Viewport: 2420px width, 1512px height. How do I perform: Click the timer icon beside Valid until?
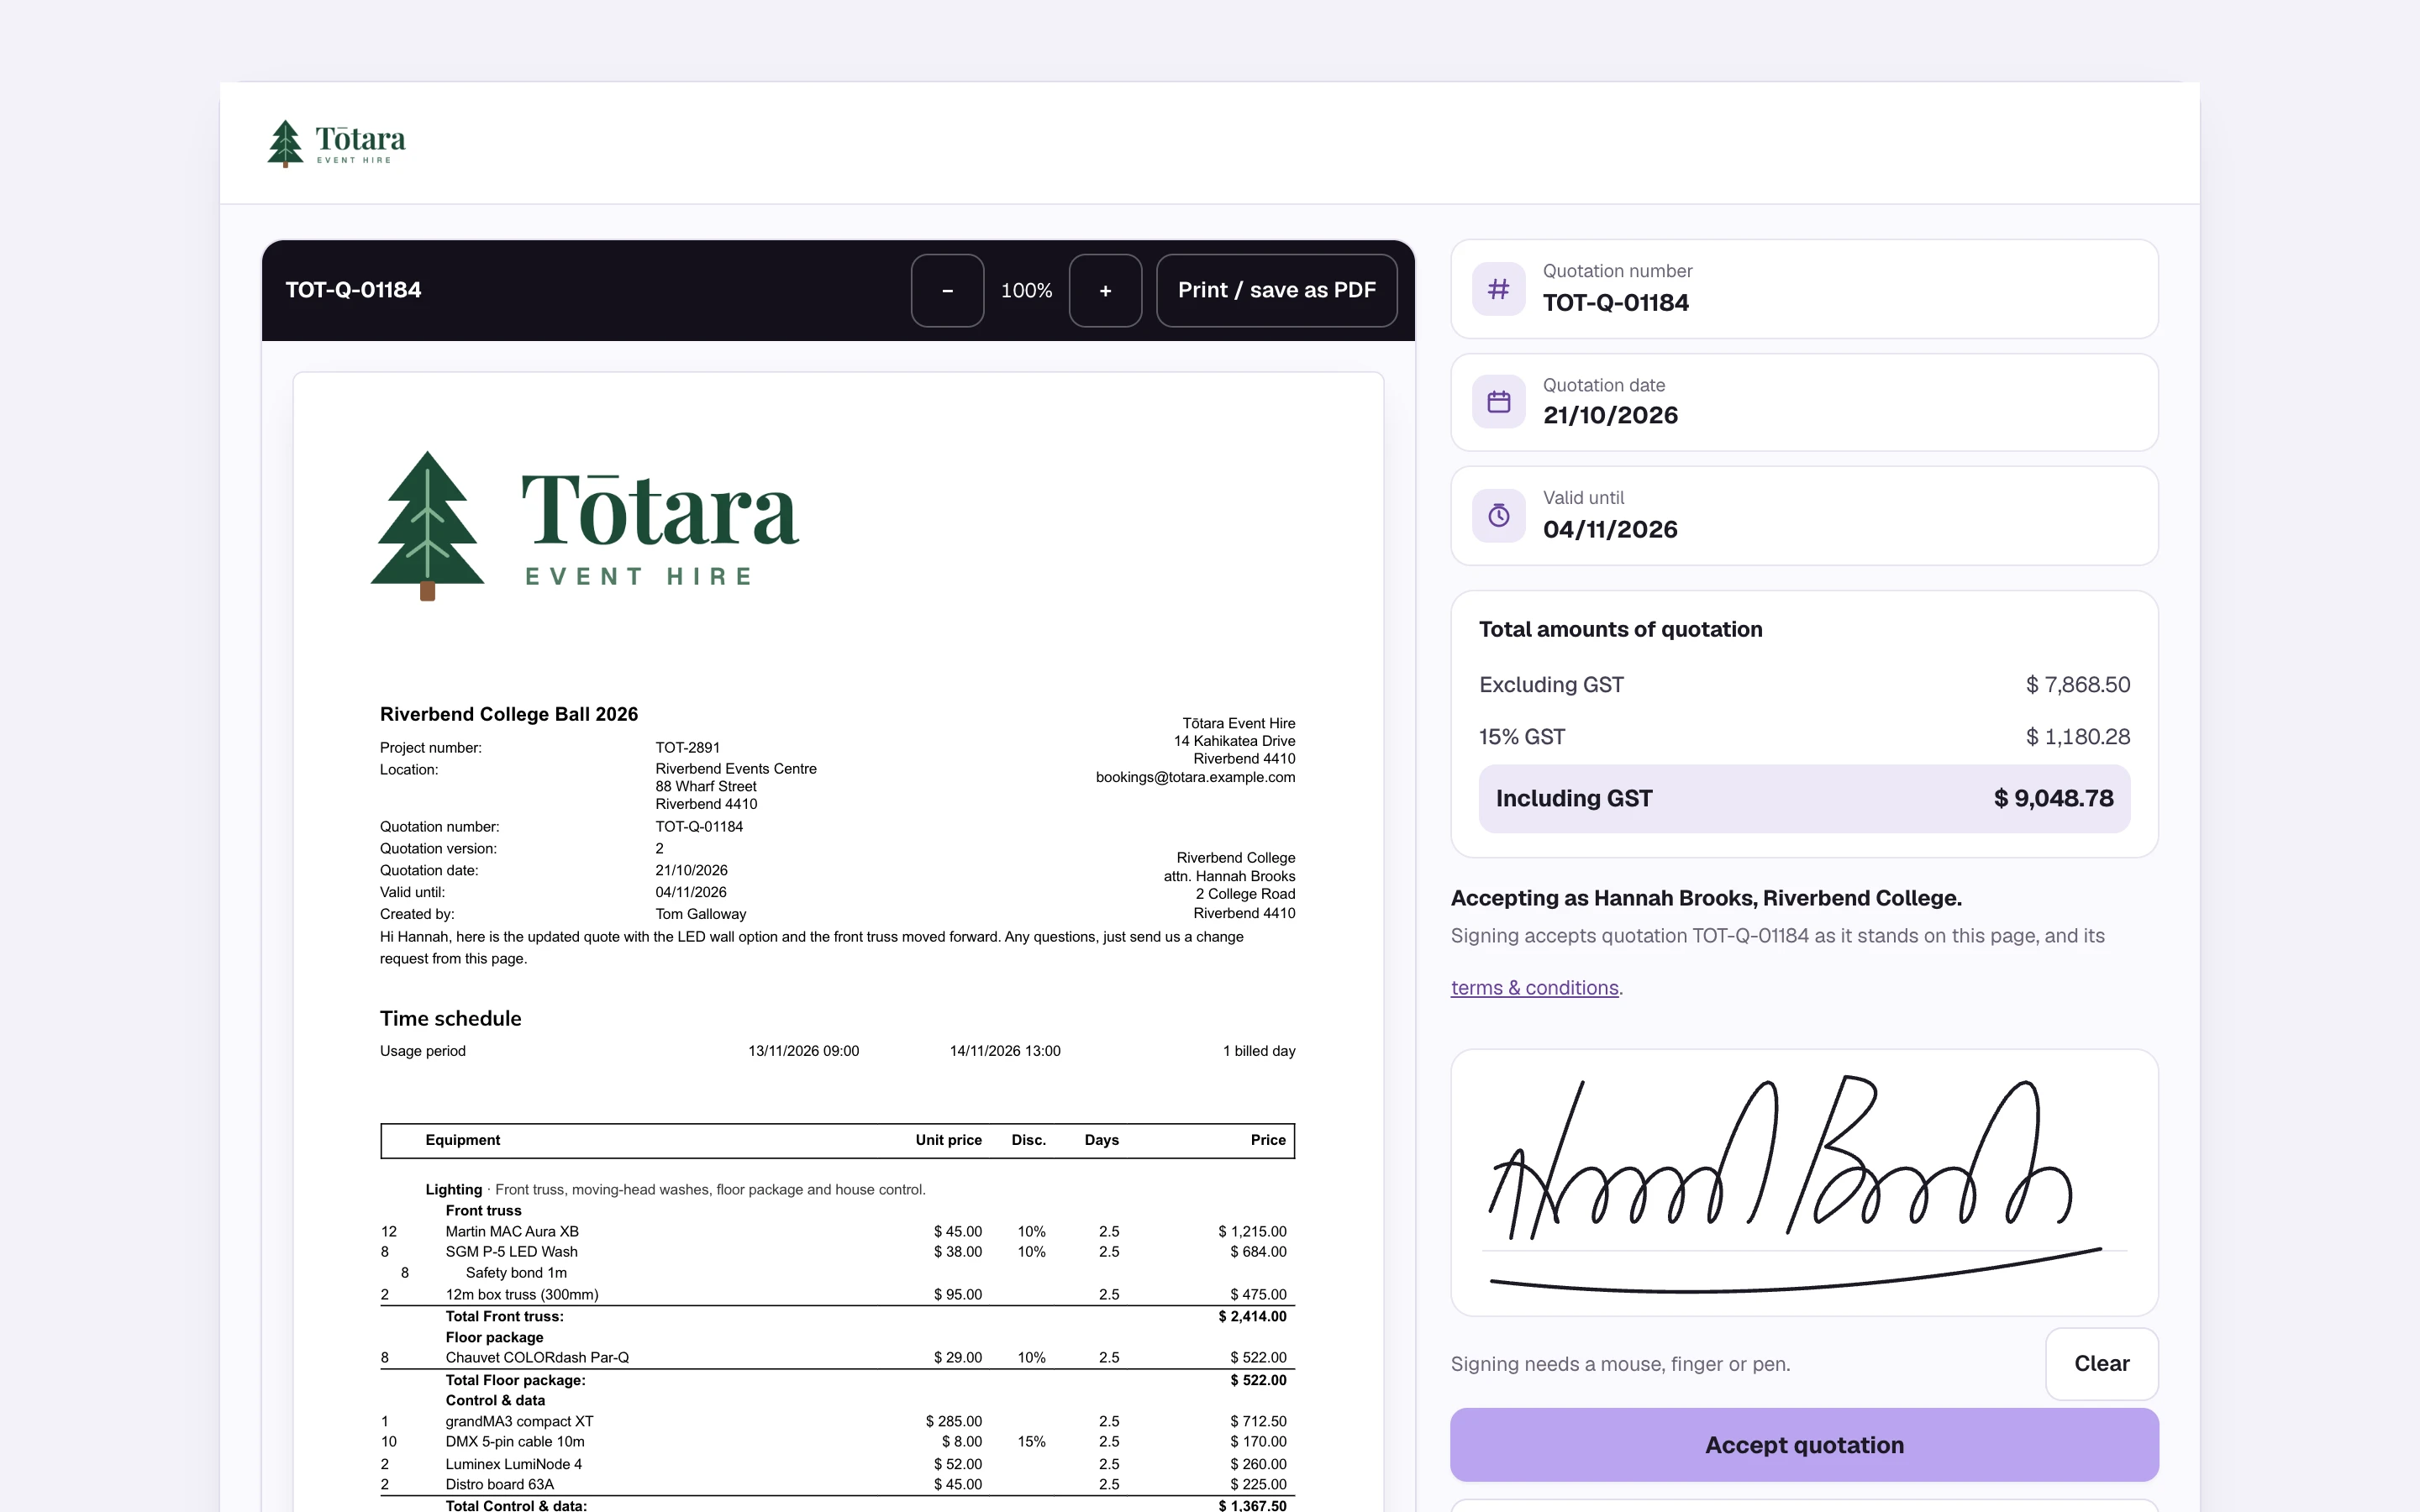point(1498,515)
